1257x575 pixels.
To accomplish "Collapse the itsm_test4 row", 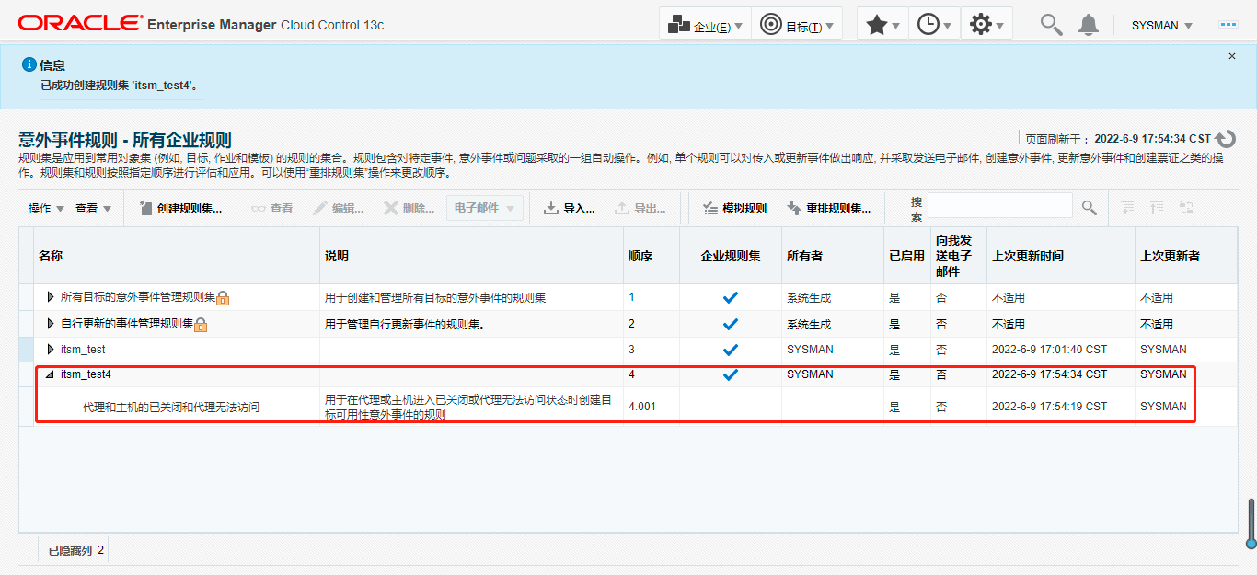I will [x=51, y=374].
